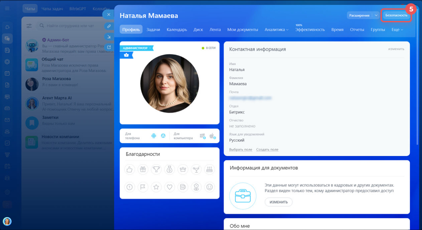This screenshot has height=230, width=422.
Task: Click the Windows desktop app icon
Action: (x=203, y=136)
